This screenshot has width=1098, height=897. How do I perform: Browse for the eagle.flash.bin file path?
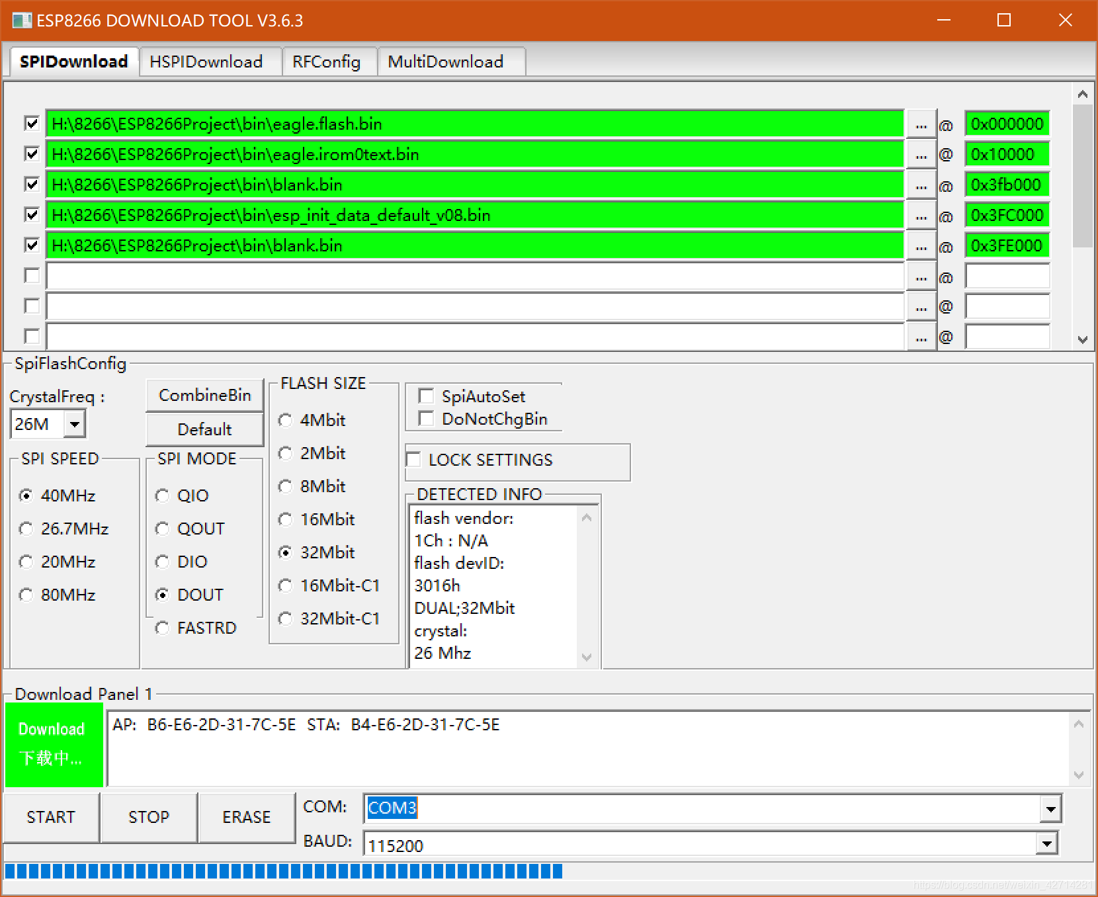921,123
